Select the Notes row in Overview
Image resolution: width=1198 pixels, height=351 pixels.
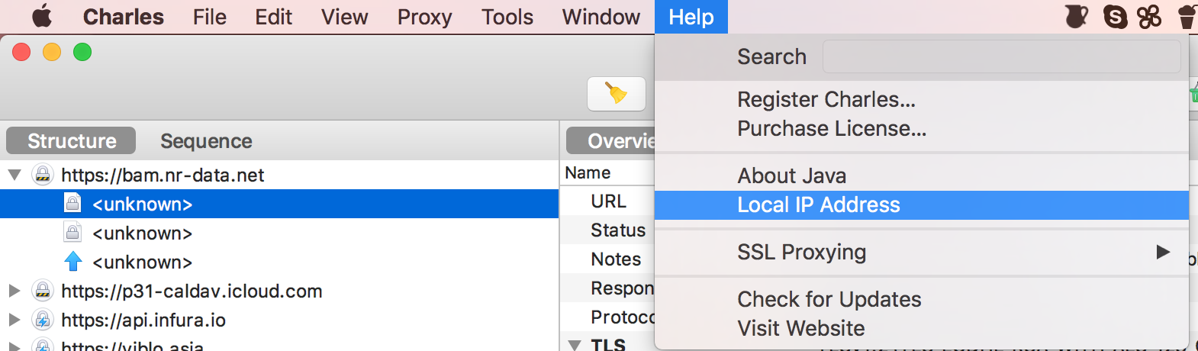(608, 259)
